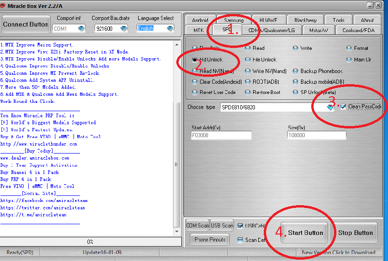Screen dimensions: 388x261
Task: Click the Miracle Box title bar icon
Action: point(2,6)
